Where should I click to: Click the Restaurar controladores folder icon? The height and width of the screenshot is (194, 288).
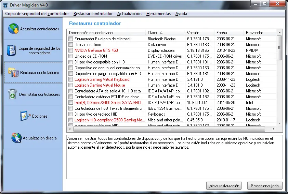[13, 73]
